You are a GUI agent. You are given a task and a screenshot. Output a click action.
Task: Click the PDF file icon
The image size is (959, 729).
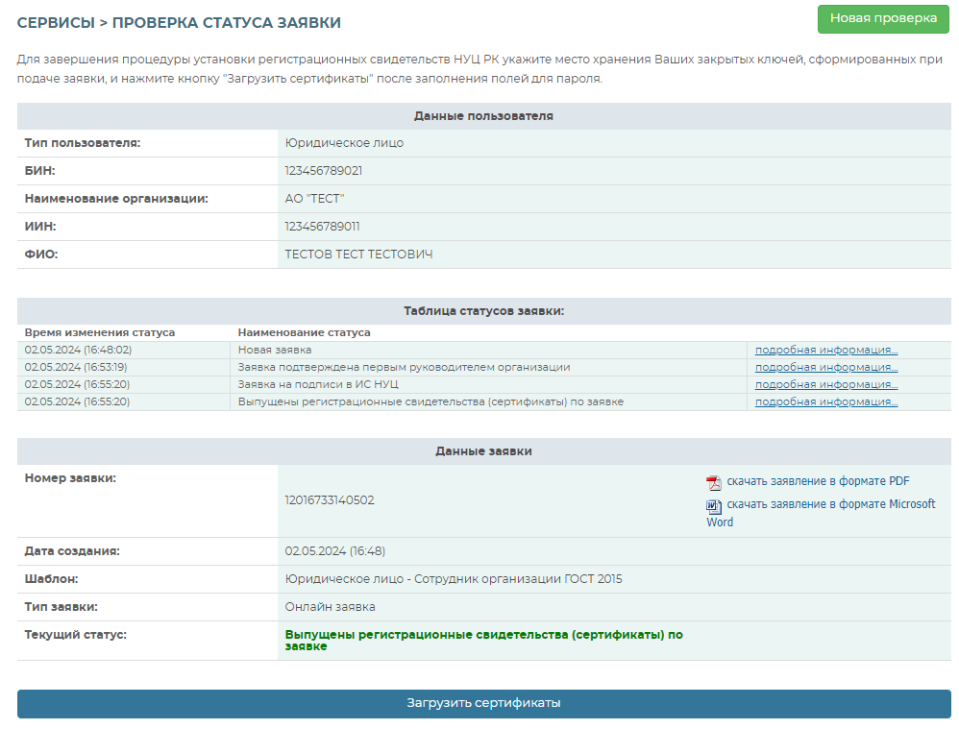tap(713, 482)
